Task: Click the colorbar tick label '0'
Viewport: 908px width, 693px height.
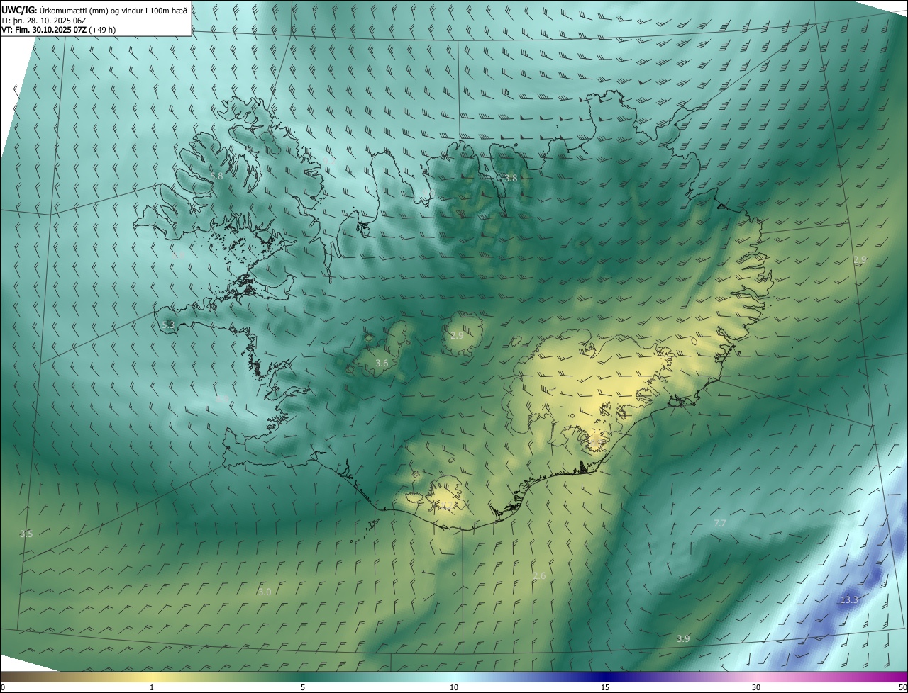Action: 2,688
